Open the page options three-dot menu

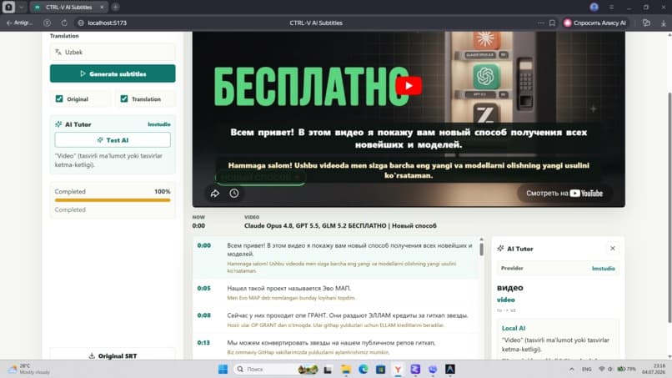541,23
